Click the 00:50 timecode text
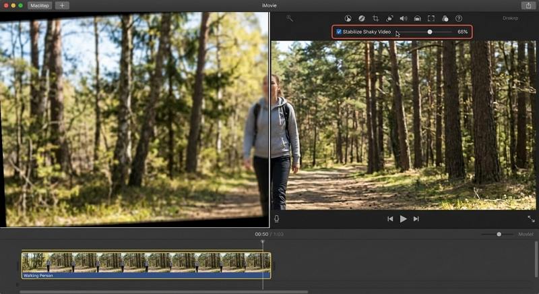 pyautogui.click(x=261, y=234)
